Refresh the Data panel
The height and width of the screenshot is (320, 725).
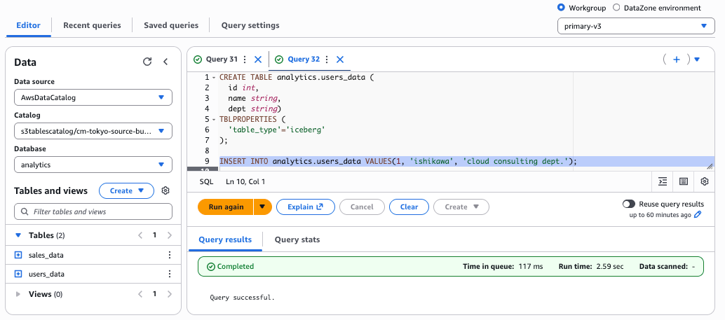(147, 62)
